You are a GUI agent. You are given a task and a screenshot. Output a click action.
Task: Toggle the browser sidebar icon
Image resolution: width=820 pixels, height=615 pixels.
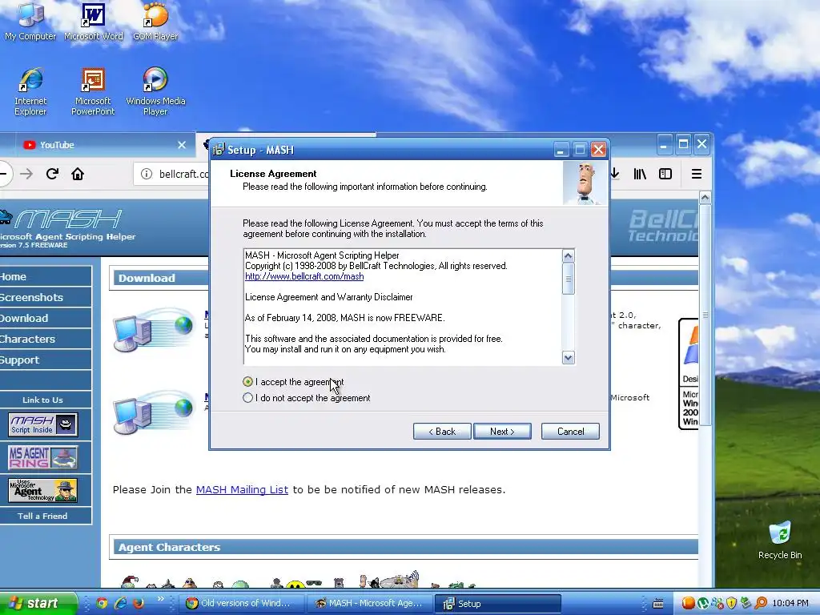(665, 174)
